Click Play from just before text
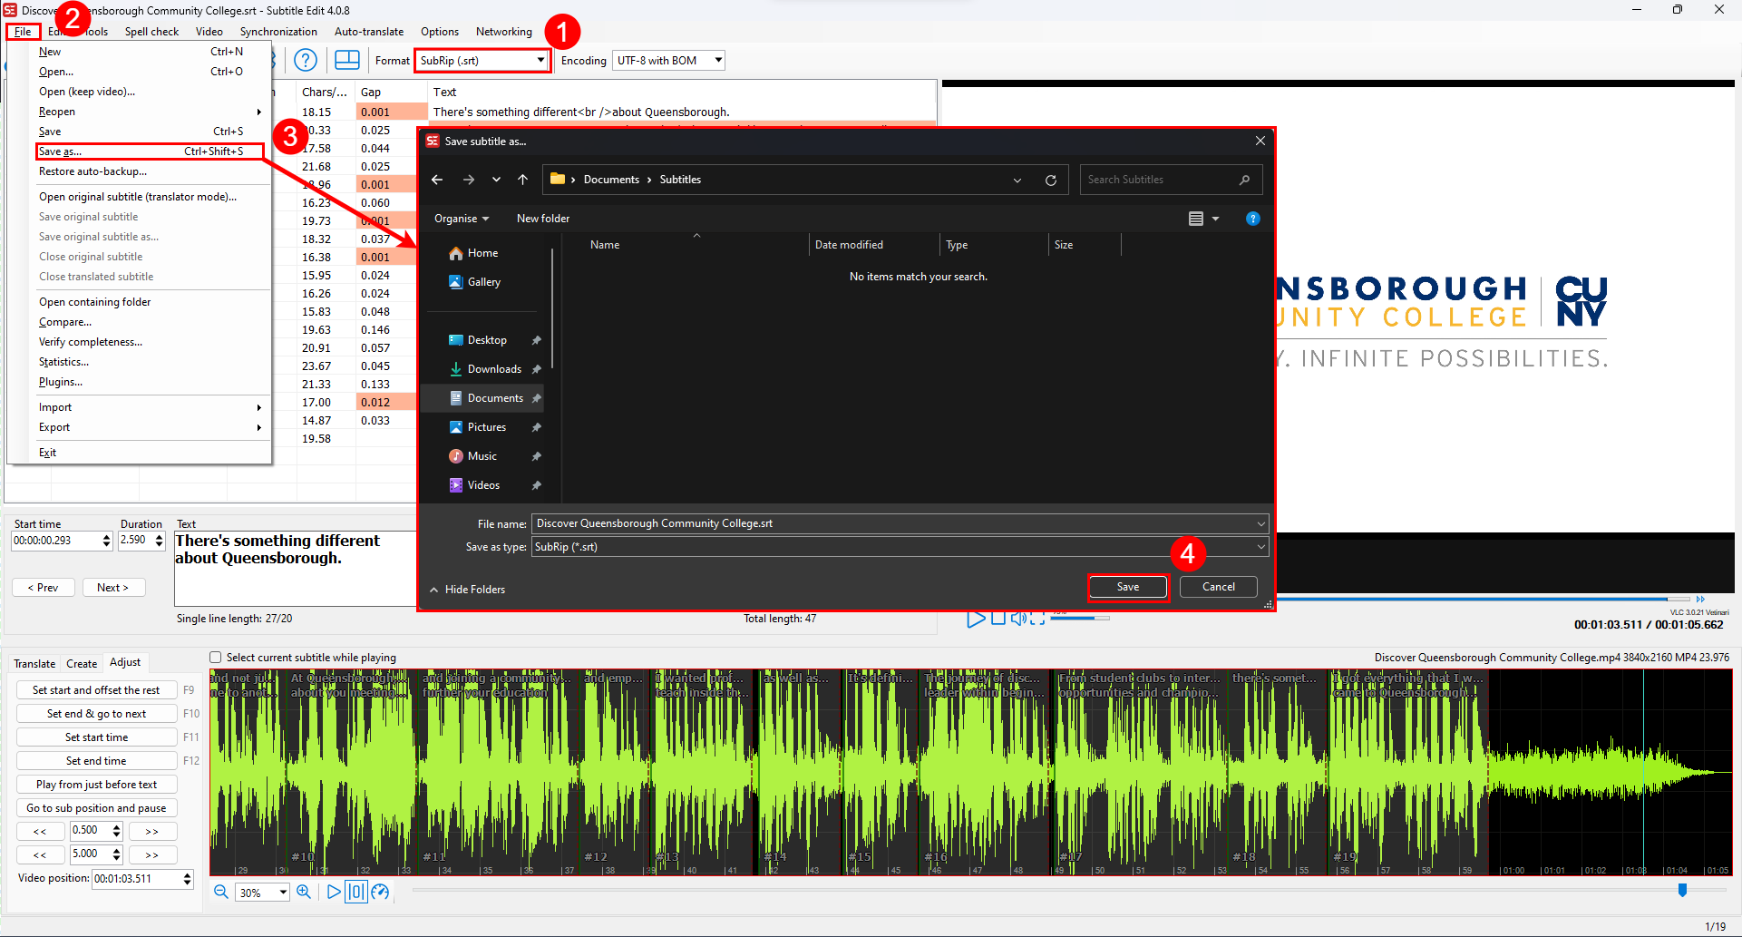The image size is (1742, 937). coord(96,785)
